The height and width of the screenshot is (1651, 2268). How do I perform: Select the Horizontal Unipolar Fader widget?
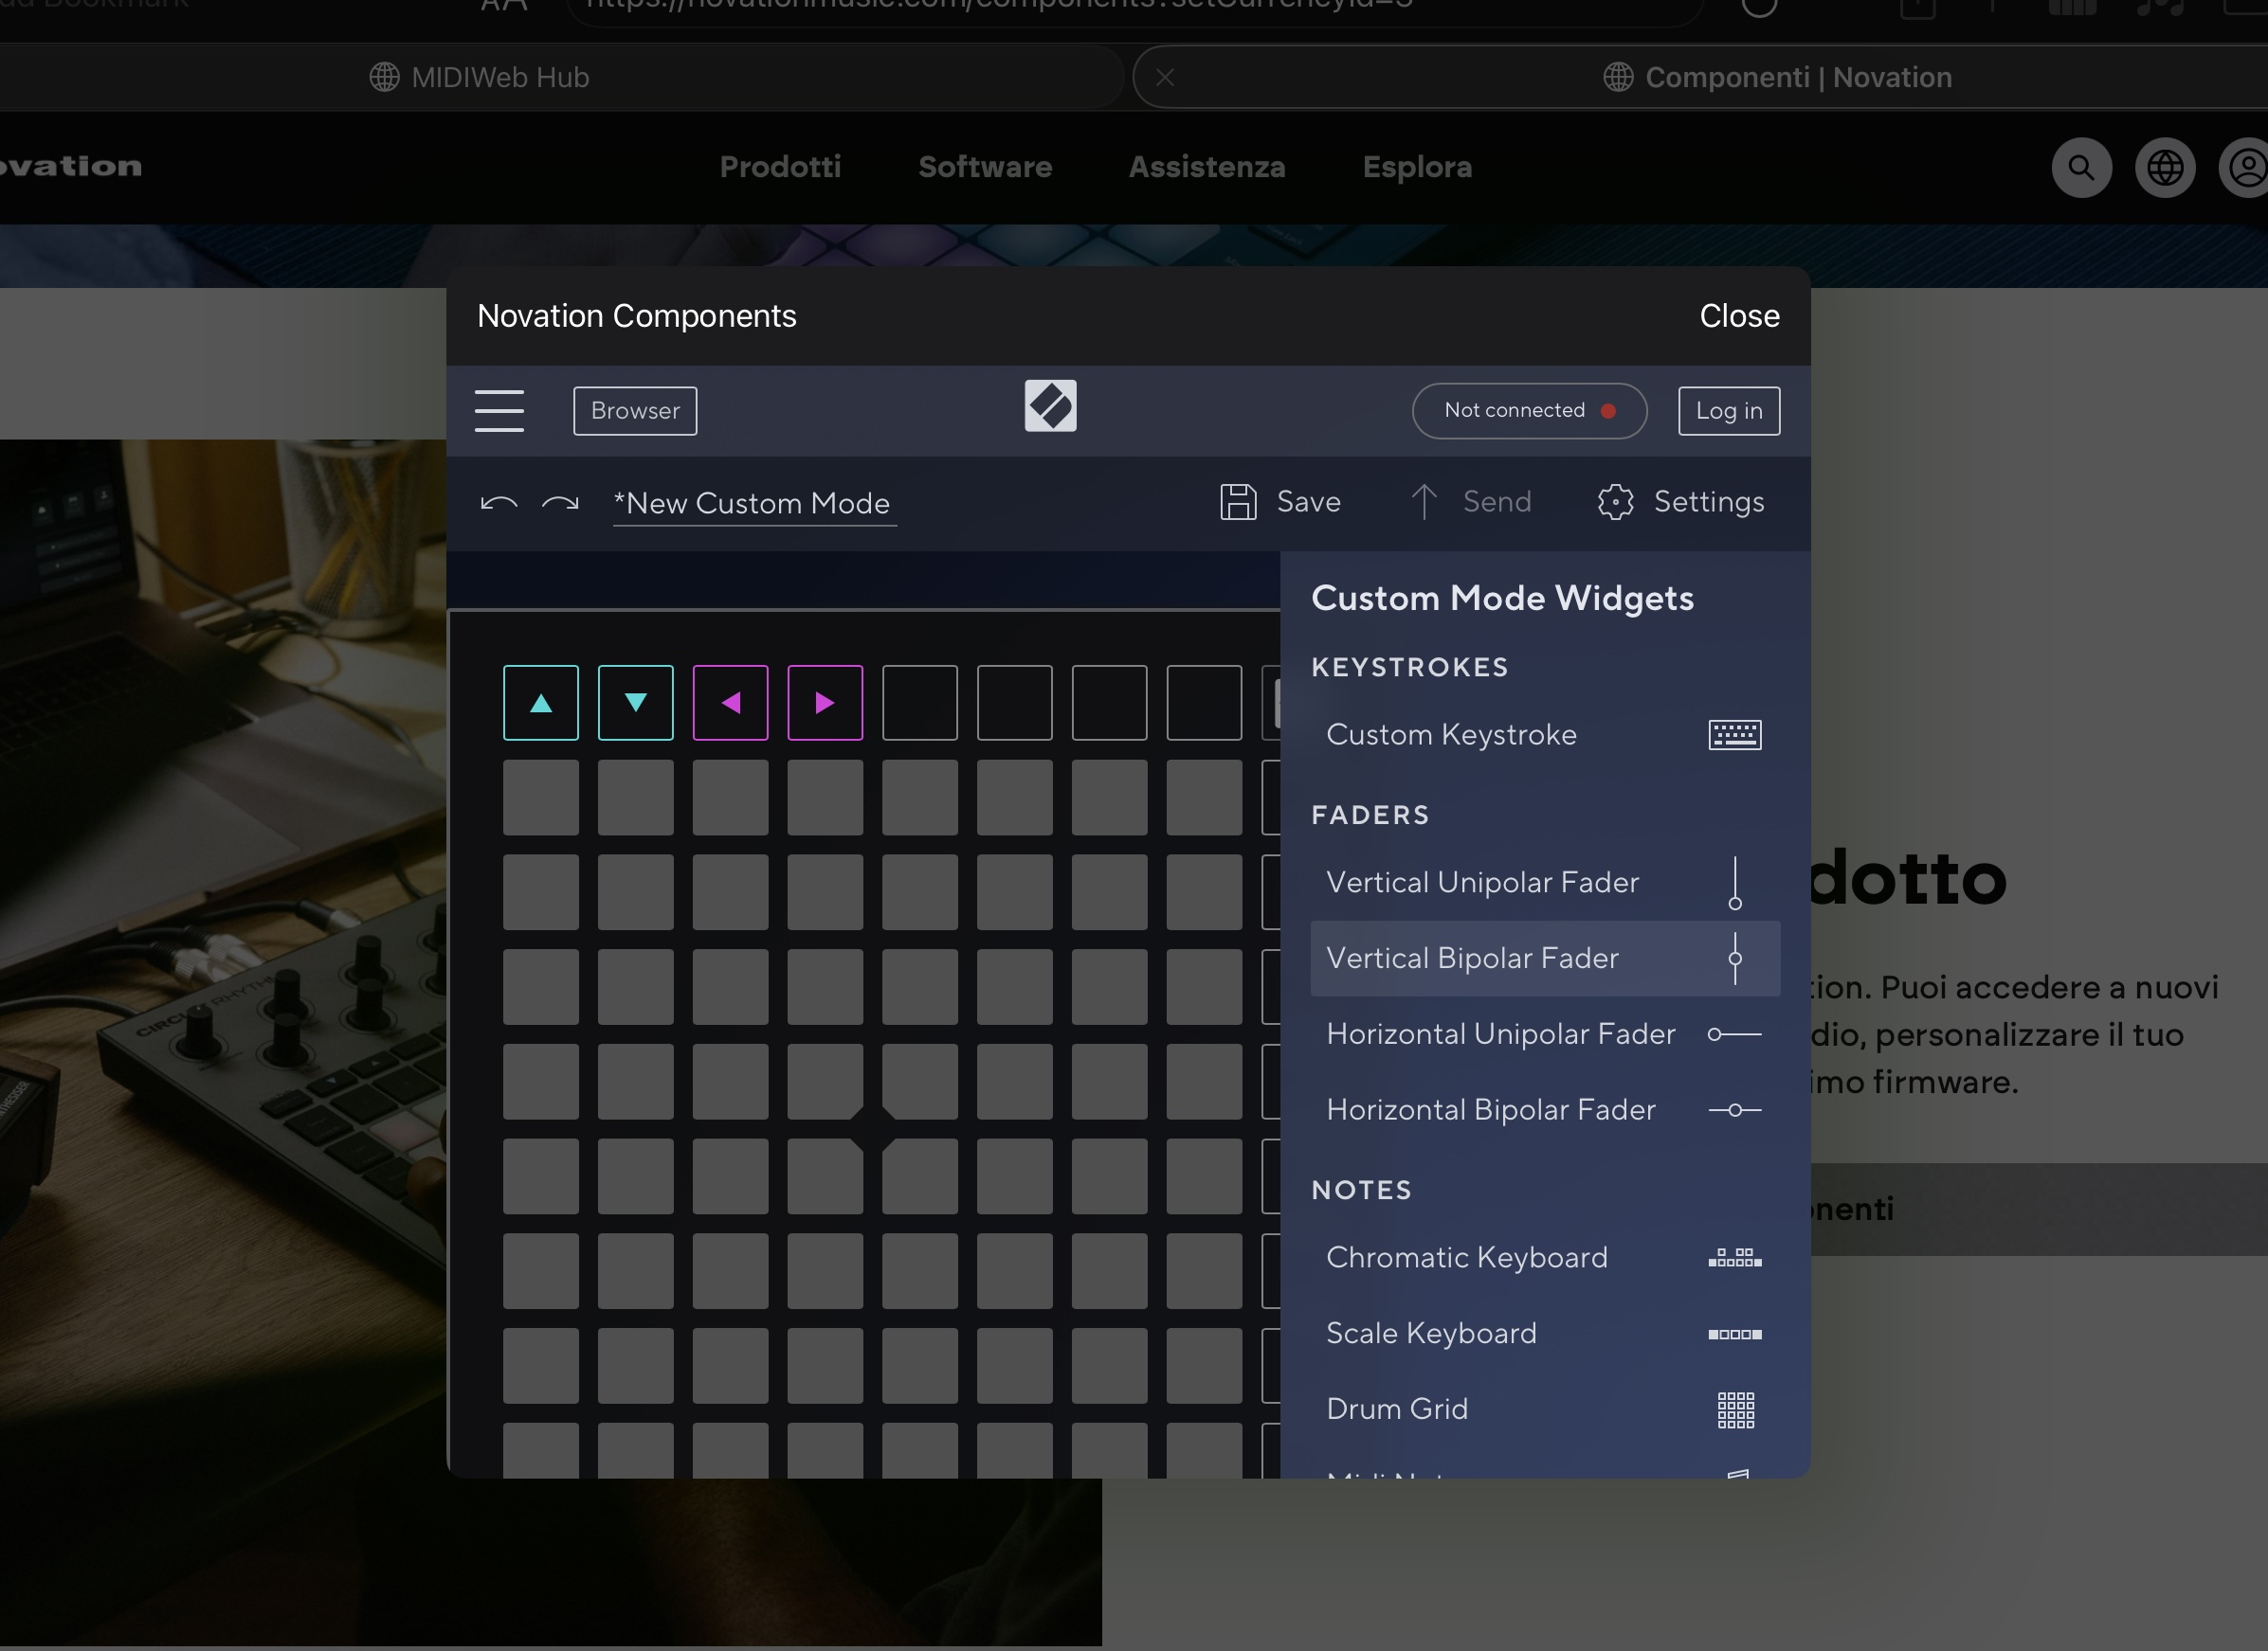coord(1545,1034)
